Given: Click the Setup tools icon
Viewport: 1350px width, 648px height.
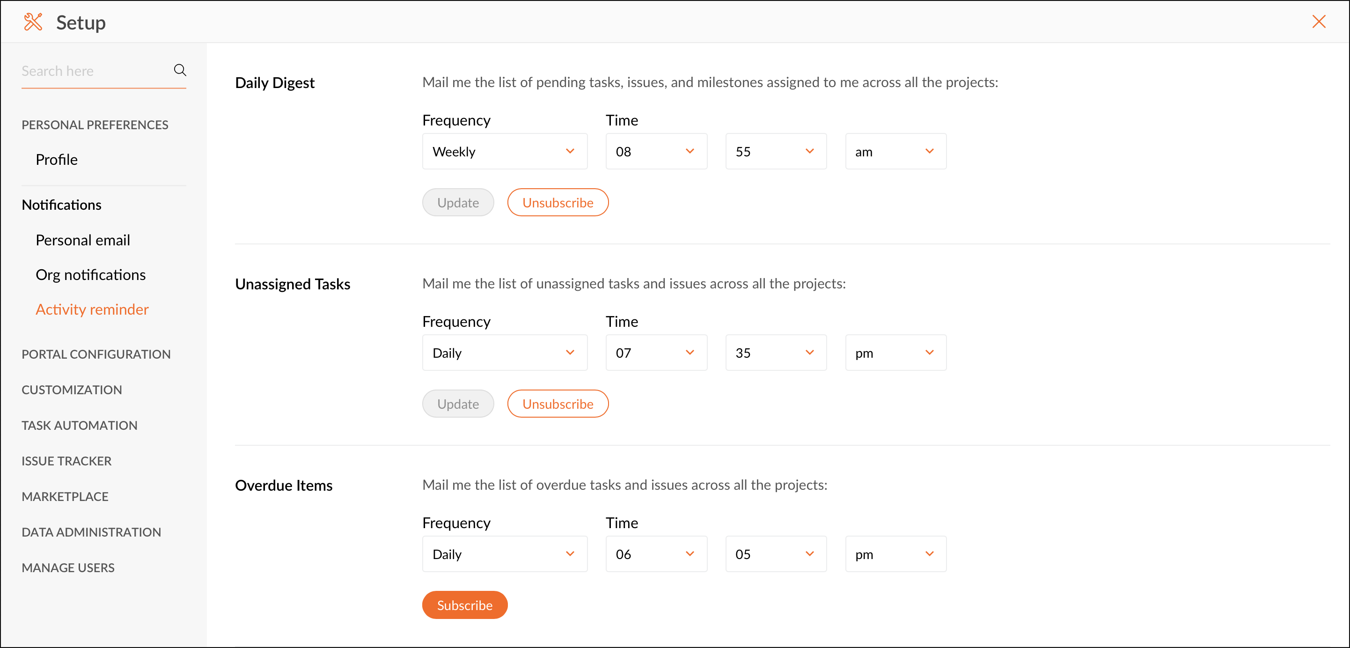Looking at the screenshot, I should 32,22.
